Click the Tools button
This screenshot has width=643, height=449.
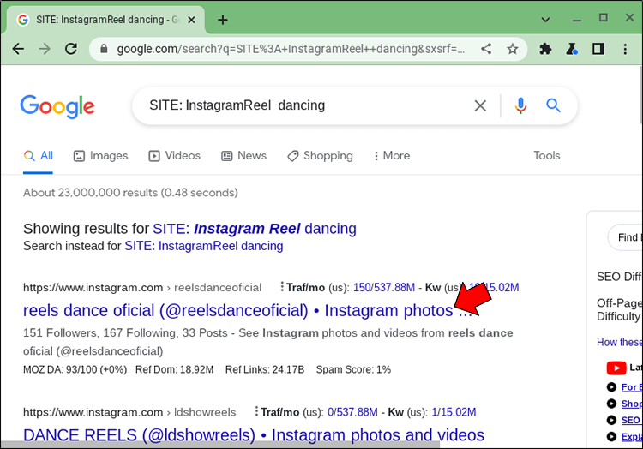[x=546, y=155]
